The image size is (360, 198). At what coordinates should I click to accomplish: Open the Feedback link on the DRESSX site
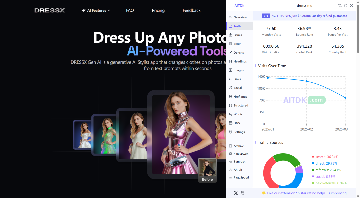click(x=191, y=10)
